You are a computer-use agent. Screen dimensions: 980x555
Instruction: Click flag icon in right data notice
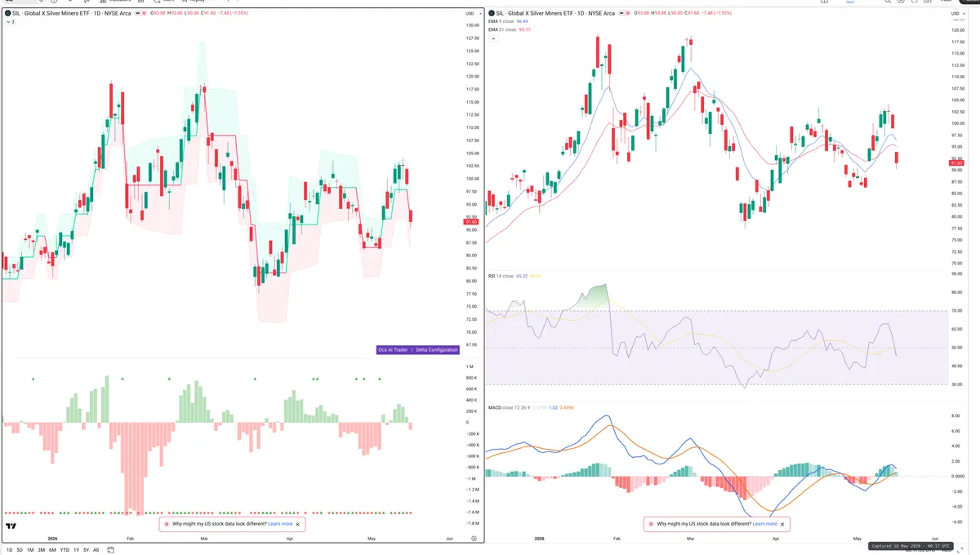[651, 524]
